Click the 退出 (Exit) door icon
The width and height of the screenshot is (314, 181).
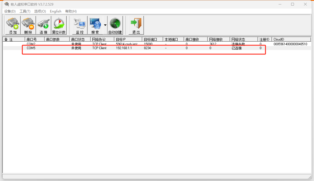(136, 25)
